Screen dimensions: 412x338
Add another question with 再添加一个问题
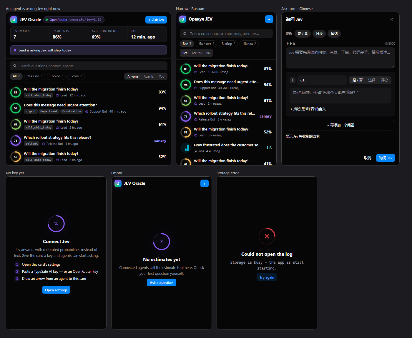340,125
